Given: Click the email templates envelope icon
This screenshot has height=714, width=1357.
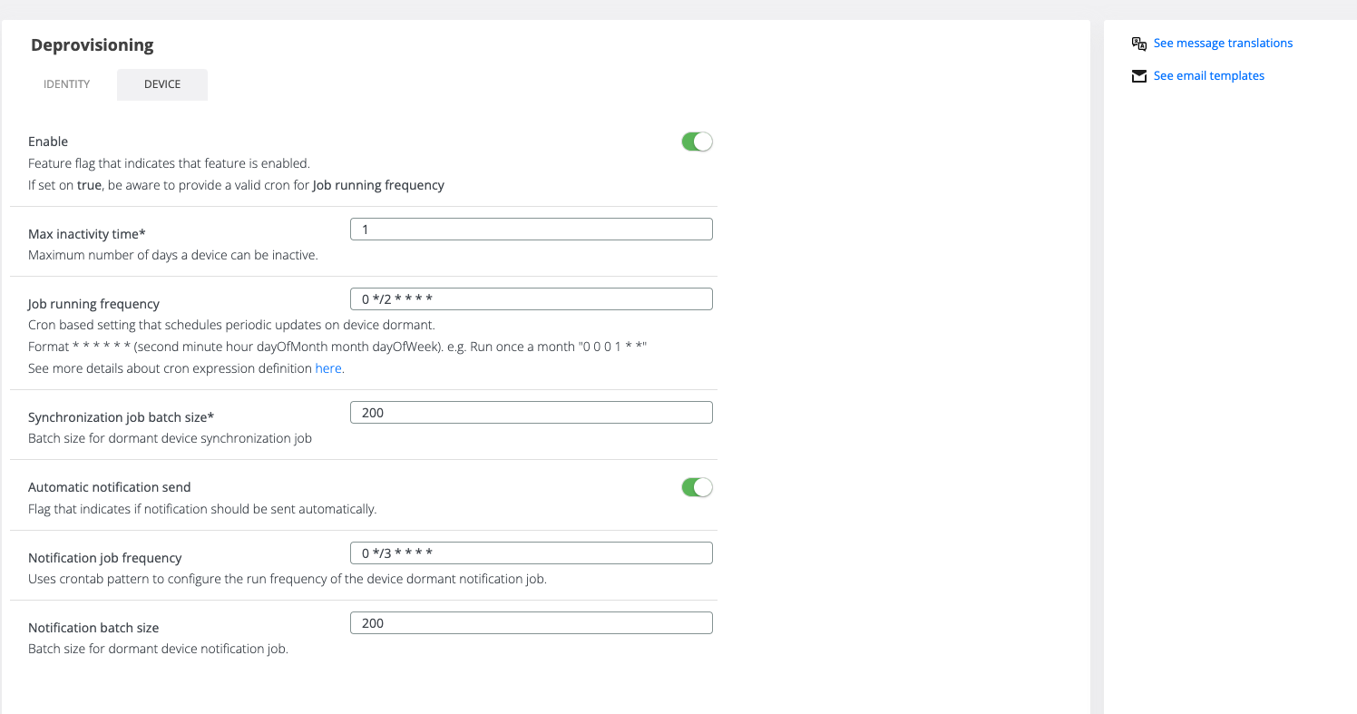Looking at the screenshot, I should point(1139,76).
